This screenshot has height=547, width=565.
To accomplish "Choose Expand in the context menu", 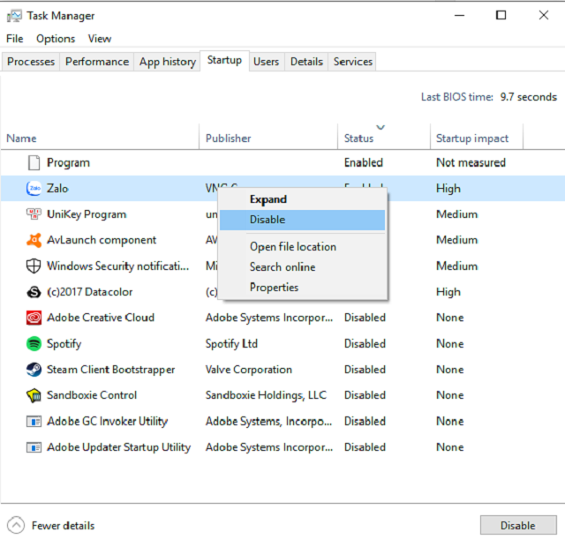I will coord(302,199).
